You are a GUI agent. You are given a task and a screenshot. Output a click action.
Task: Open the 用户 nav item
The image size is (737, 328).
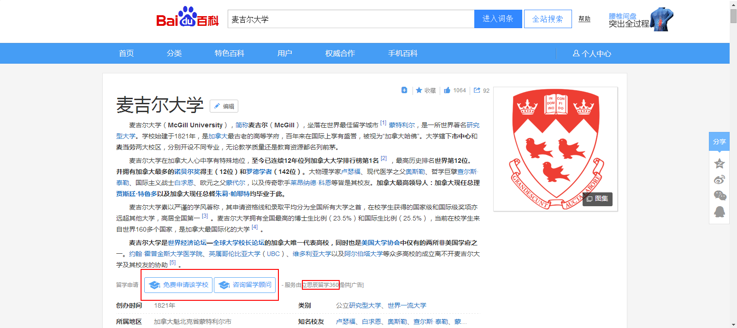pyautogui.click(x=285, y=54)
